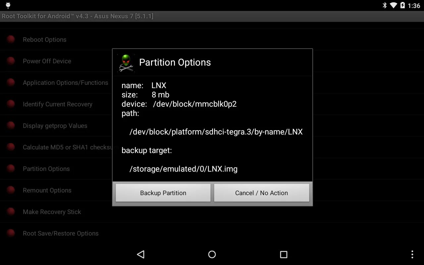Tap red bullet beside Root Save/Restore Options
The image size is (424, 265).
[11, 233]
